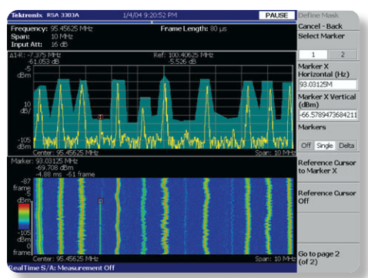Click the spectrum Center 95.45625 MHz label
Viewport: 368px width, 278px height.
coord(65,153)
